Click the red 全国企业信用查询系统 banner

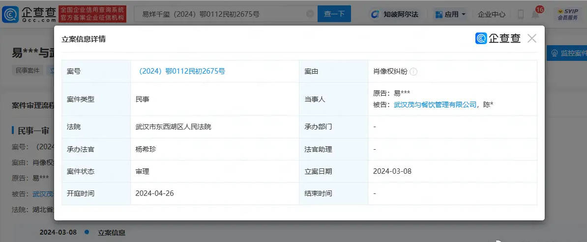click(x=92, y=14)
